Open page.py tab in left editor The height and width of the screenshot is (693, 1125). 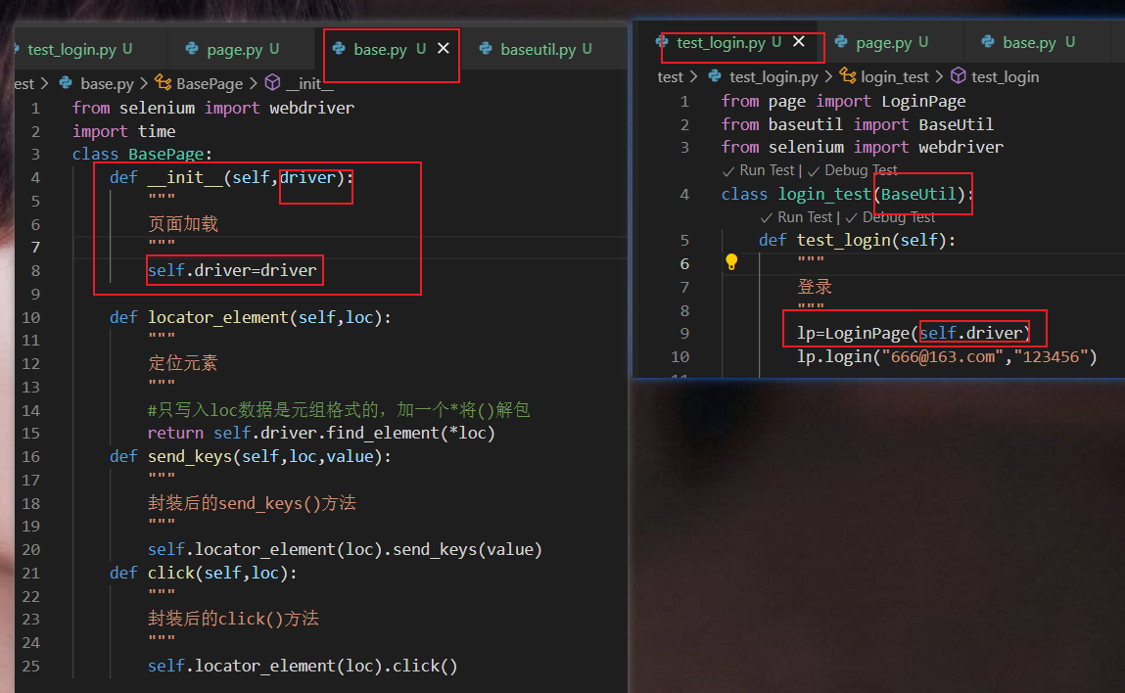tap(242, 50)
